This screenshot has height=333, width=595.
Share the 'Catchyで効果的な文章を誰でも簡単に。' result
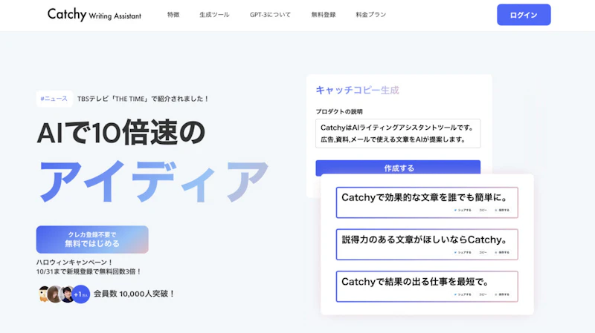pyautogui.click(x=463, y=210)
